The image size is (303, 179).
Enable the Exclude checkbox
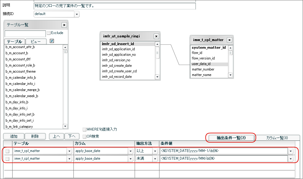click(x=48, y=33)
